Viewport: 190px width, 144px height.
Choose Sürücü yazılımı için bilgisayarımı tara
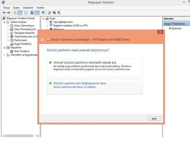[95, 87]
